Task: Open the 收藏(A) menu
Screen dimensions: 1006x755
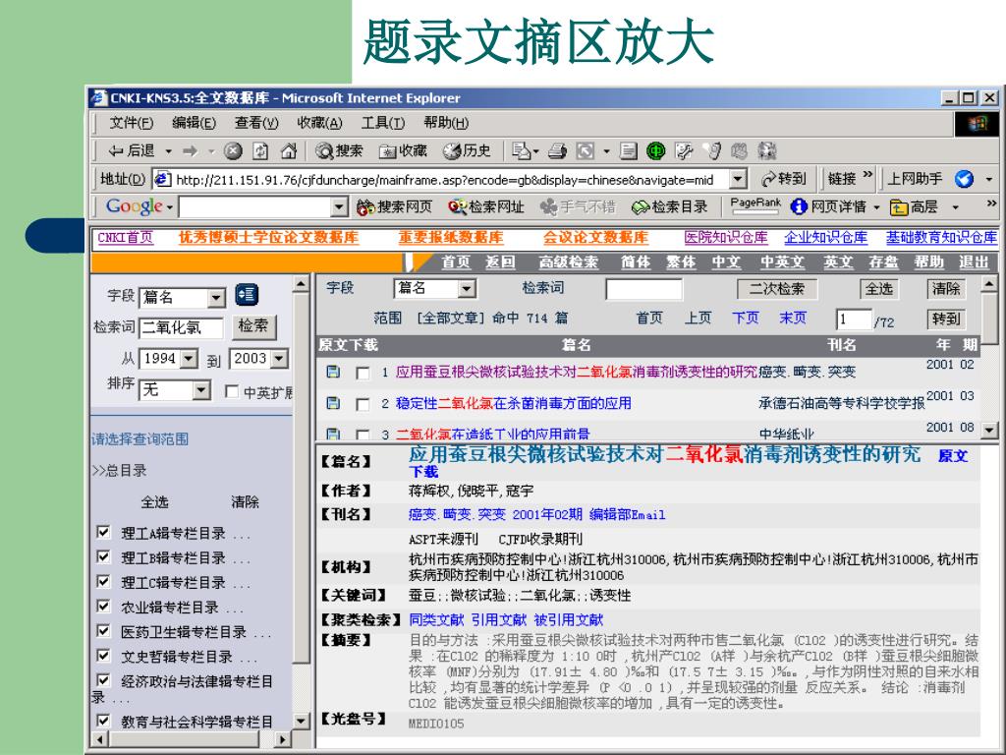Action: [319, 123]
